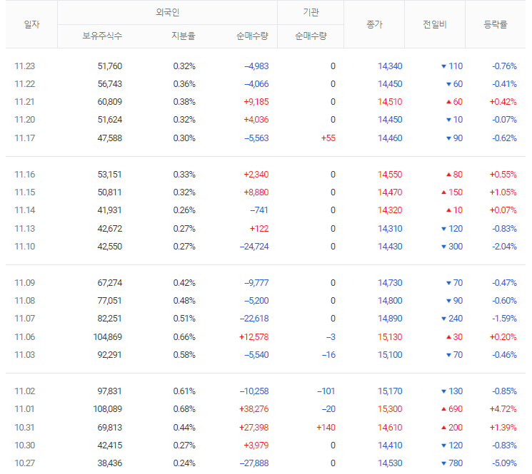Click net purchase value -22,618
This screenshot has width=532, height=474.
coord(254,319)
